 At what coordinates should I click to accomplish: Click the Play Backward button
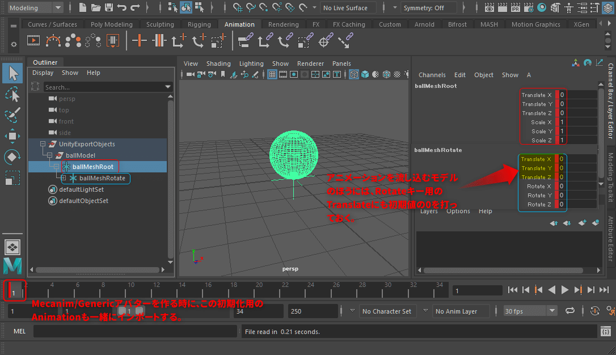tap(551, 290)
